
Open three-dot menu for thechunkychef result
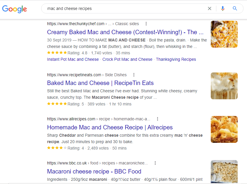pyautogui.click(x=146, y=24)
